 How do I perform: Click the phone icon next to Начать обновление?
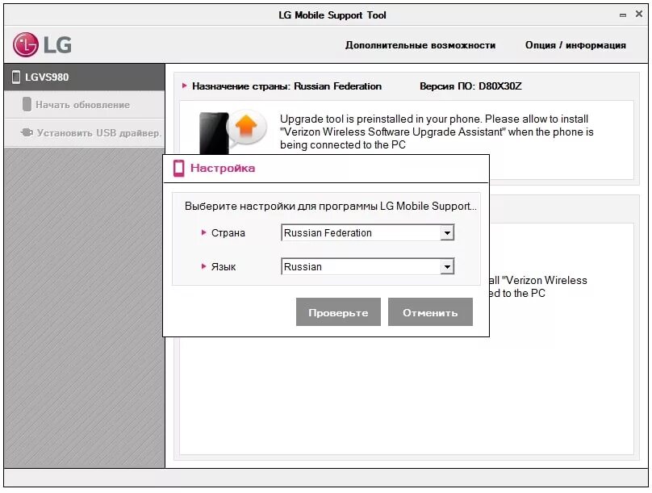pos(27,104)
